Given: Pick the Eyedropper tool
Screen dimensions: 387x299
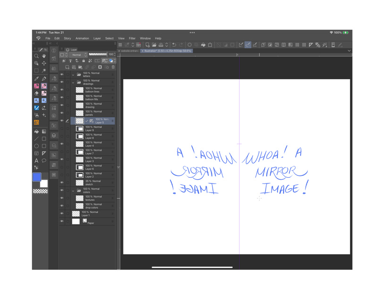Looking at the screenshot, I should (x=36, y=79).
